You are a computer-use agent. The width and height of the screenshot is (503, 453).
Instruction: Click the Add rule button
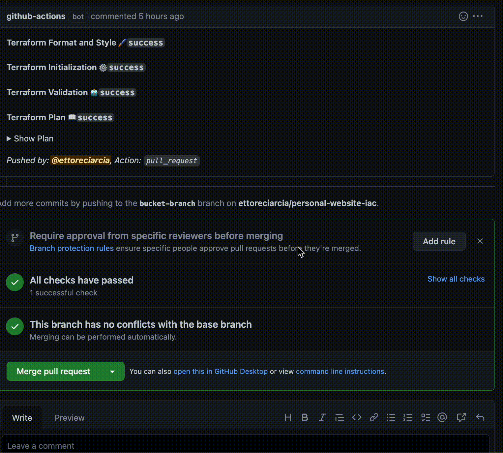[x=439, y=241]
